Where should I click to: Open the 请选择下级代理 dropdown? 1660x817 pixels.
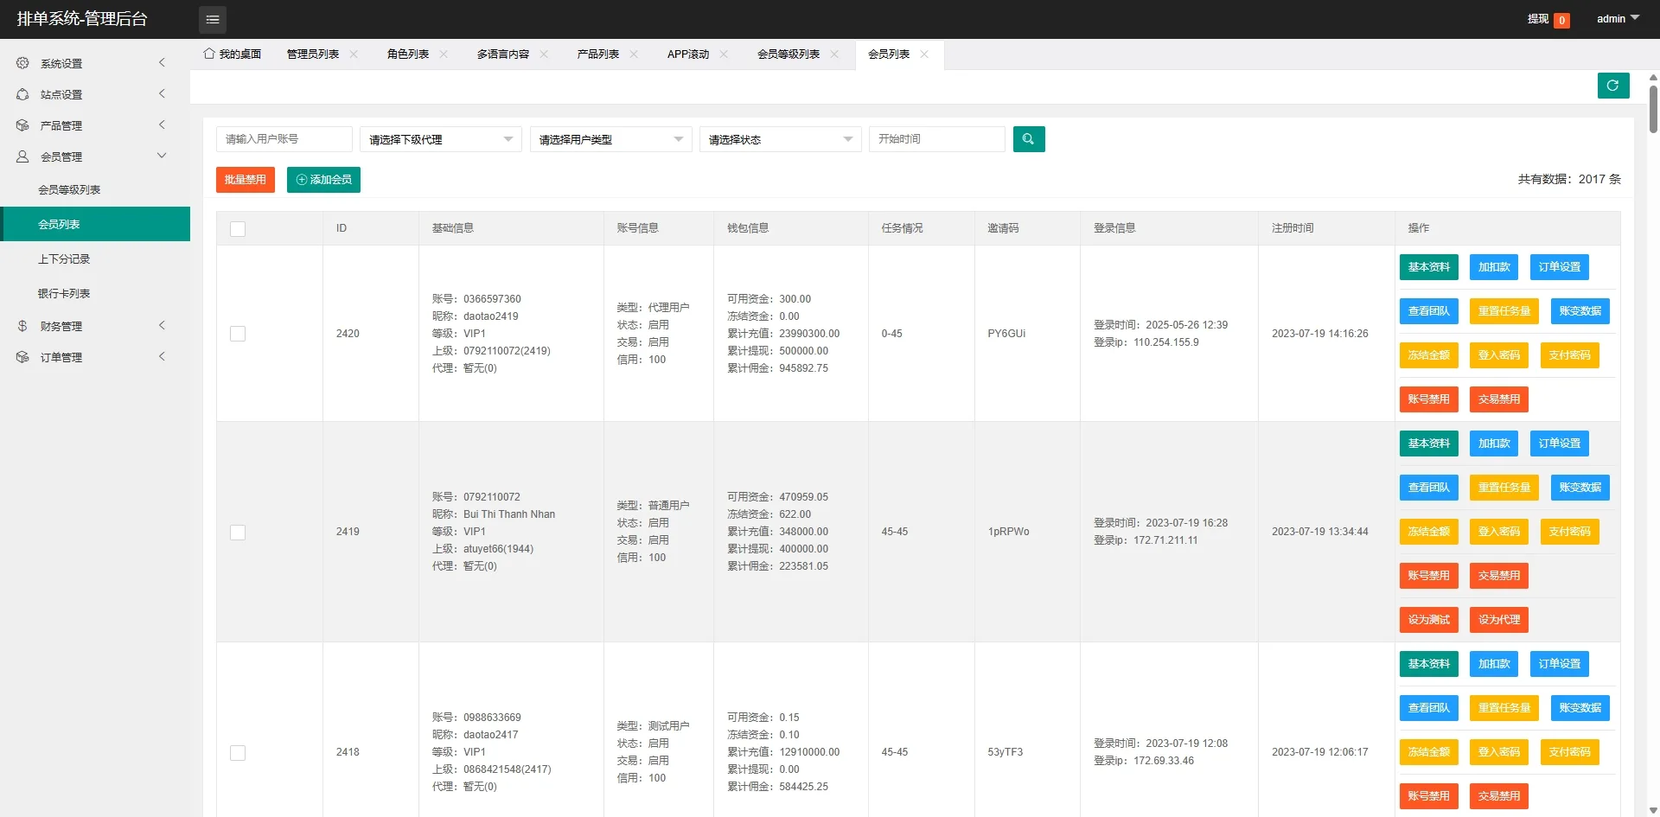pos(440,139)
